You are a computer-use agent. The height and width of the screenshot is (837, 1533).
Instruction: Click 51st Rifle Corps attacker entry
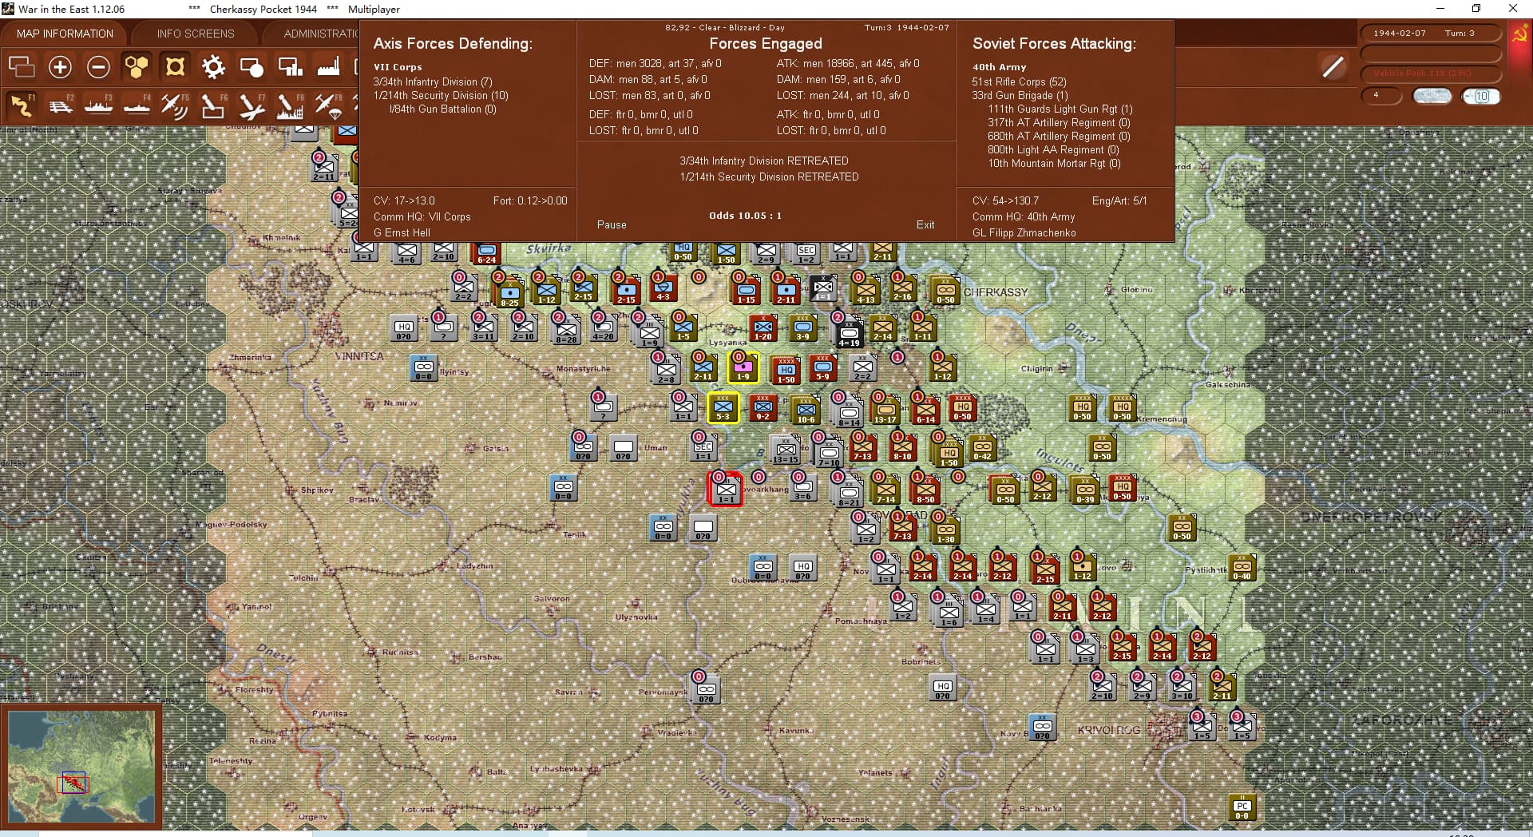point(1019,81)
